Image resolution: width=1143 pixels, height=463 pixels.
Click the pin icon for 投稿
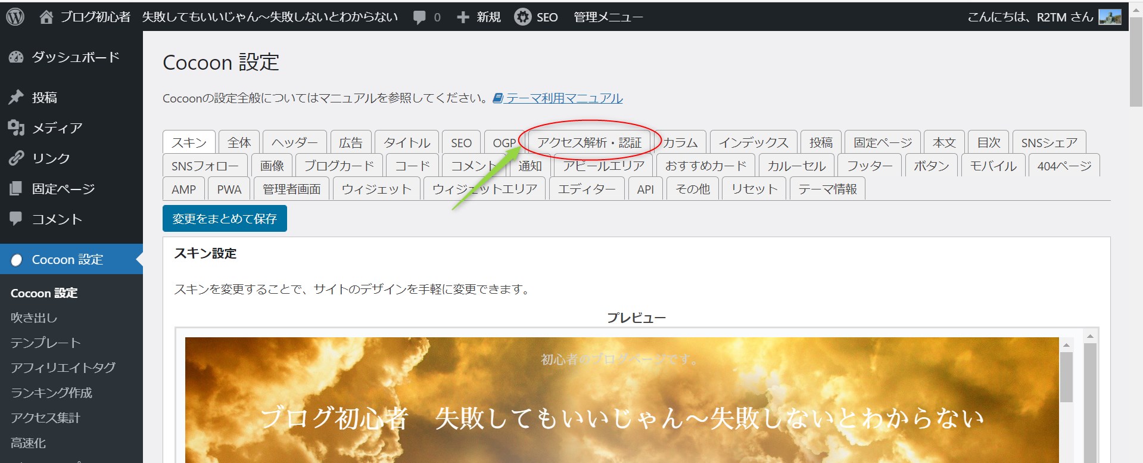pyautogui.click(x=16, y=97)
